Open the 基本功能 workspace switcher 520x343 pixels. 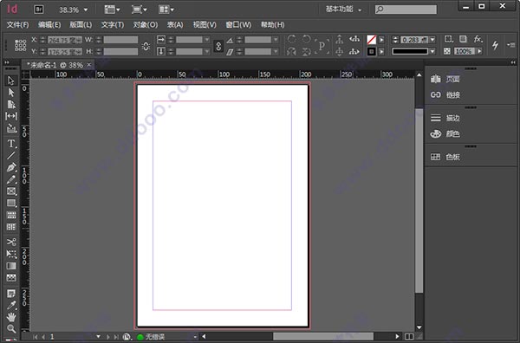pyautogui.click(x=343, y=10)
